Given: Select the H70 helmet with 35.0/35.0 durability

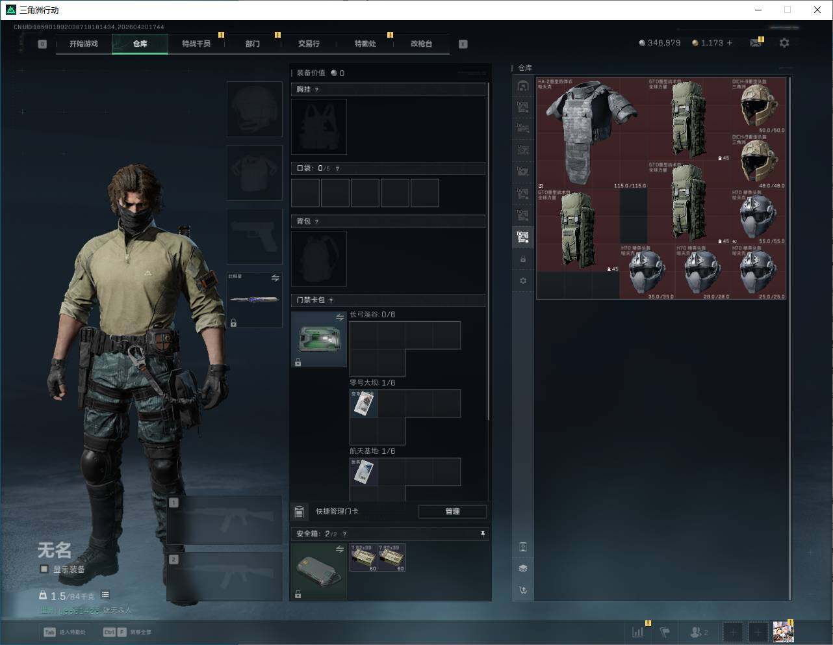Looking at the screenshot, I should coord(647,272).
